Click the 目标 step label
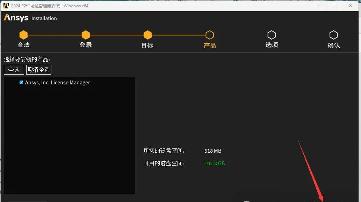The image size is (361, 202). [147, 45]
